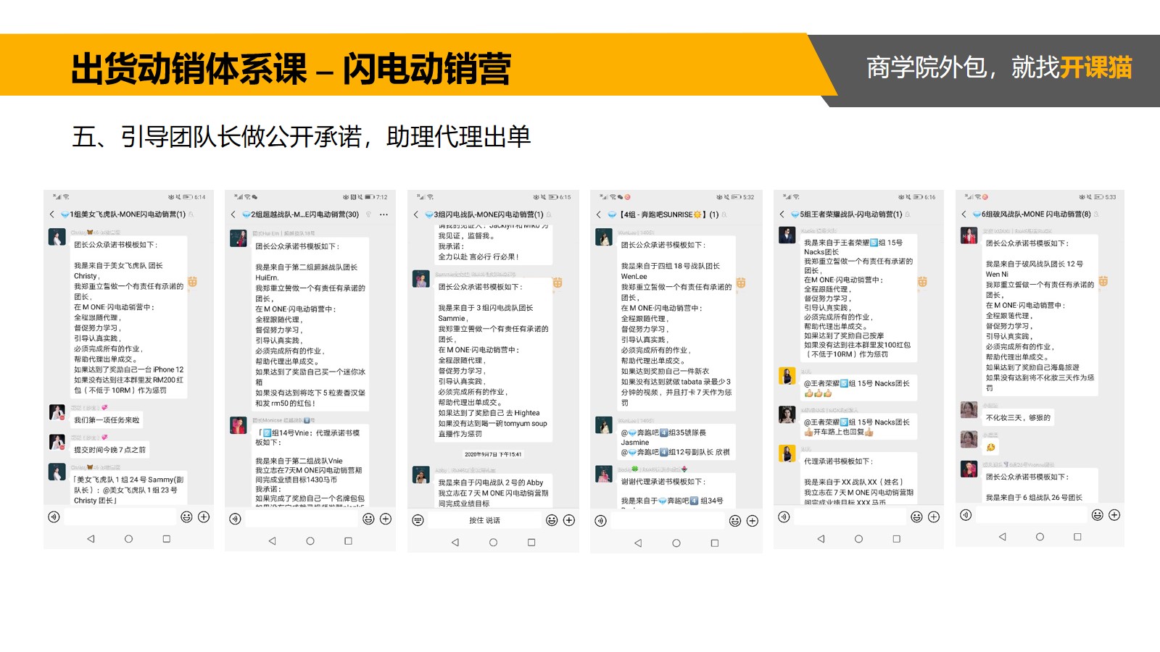Click message input field in 6组破风战队 chat
Image resolution: width=1160 pixels, height=652 pixels.
(x=1031, y=514)
